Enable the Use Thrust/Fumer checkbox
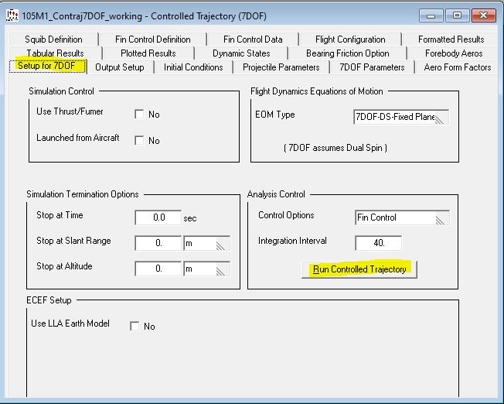Viewport: 504px width, 404px height. [139, 114]
